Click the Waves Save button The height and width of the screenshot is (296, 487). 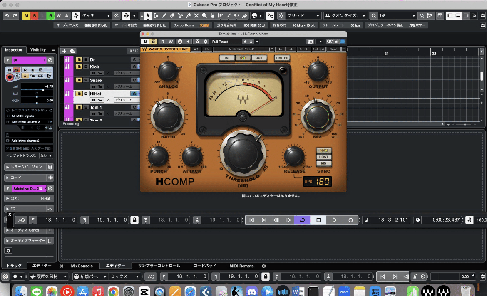[x=333, y=49]
